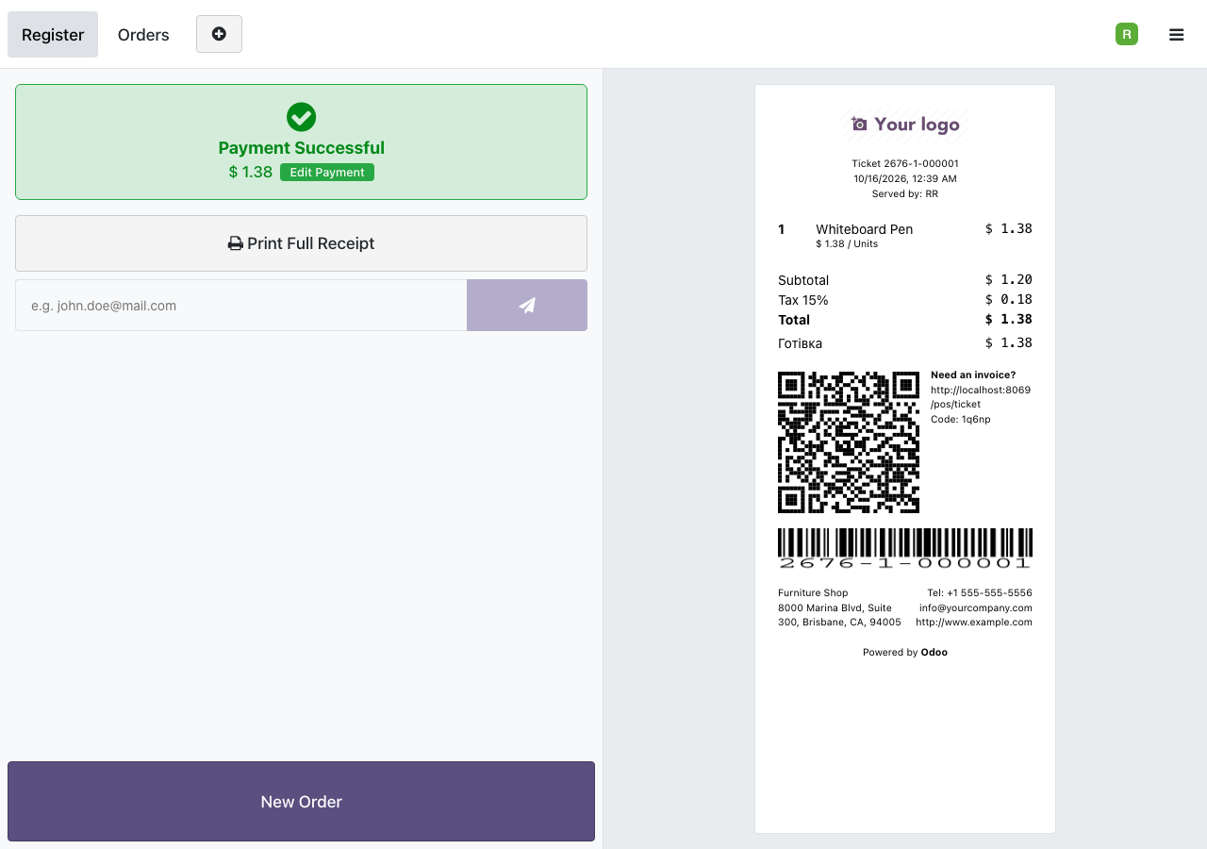The height and width of the screenshot is (849, 1207).
Task: Click the ticket number 2676-1-000001 text
Action: point(905,163)
